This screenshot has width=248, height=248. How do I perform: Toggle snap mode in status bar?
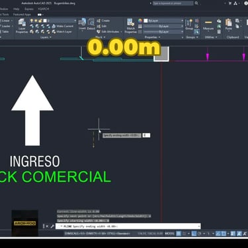185,233
